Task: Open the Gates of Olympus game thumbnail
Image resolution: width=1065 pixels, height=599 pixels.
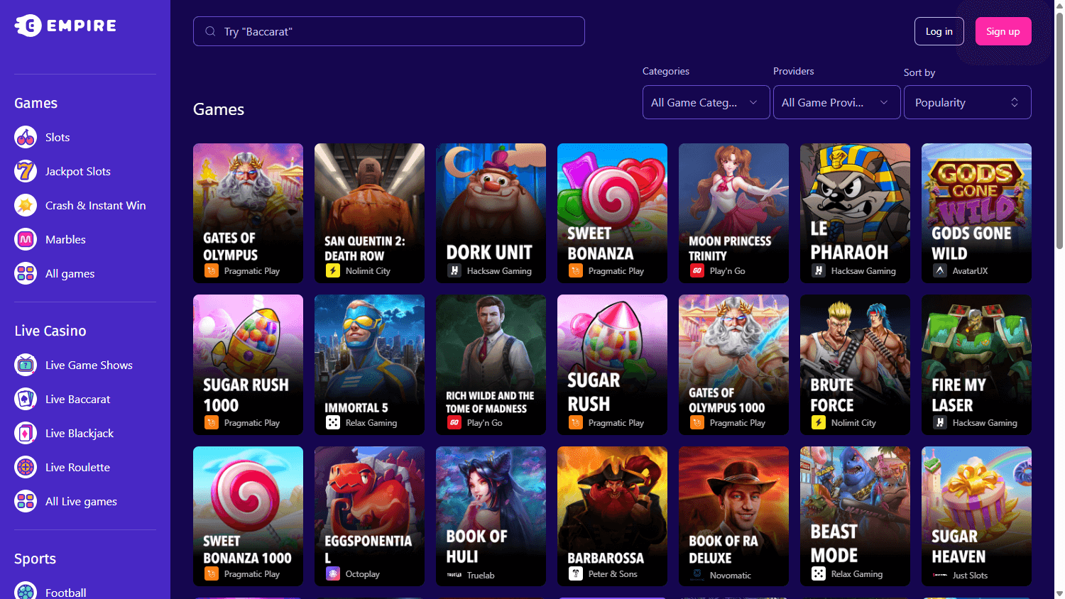Action: (248, 213)
